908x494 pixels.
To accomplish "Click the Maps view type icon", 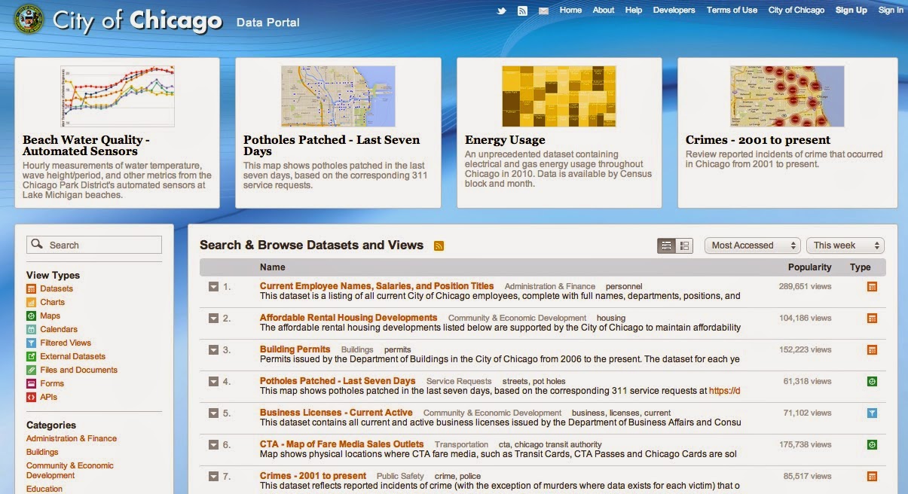I will (x=31, y=316).
